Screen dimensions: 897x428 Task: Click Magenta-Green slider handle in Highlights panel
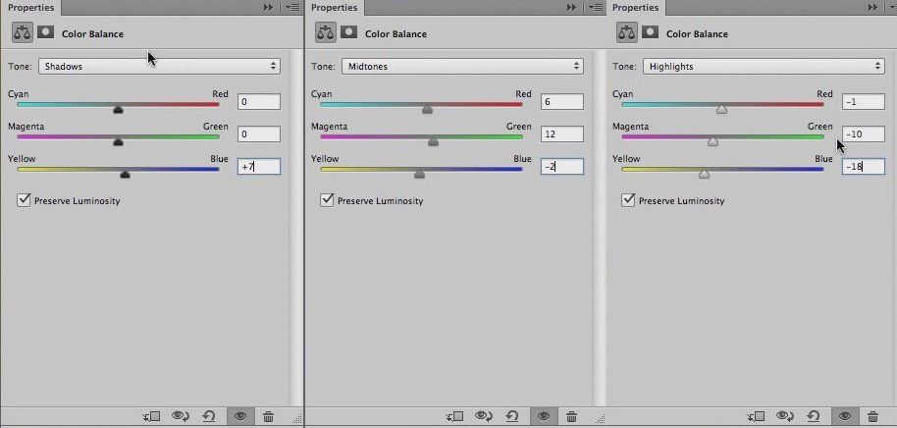pyautogui.click(x=712, y=142)
